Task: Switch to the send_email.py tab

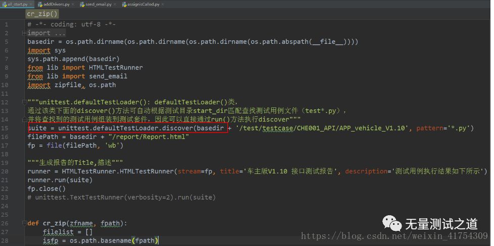Action: click(98, 5)
